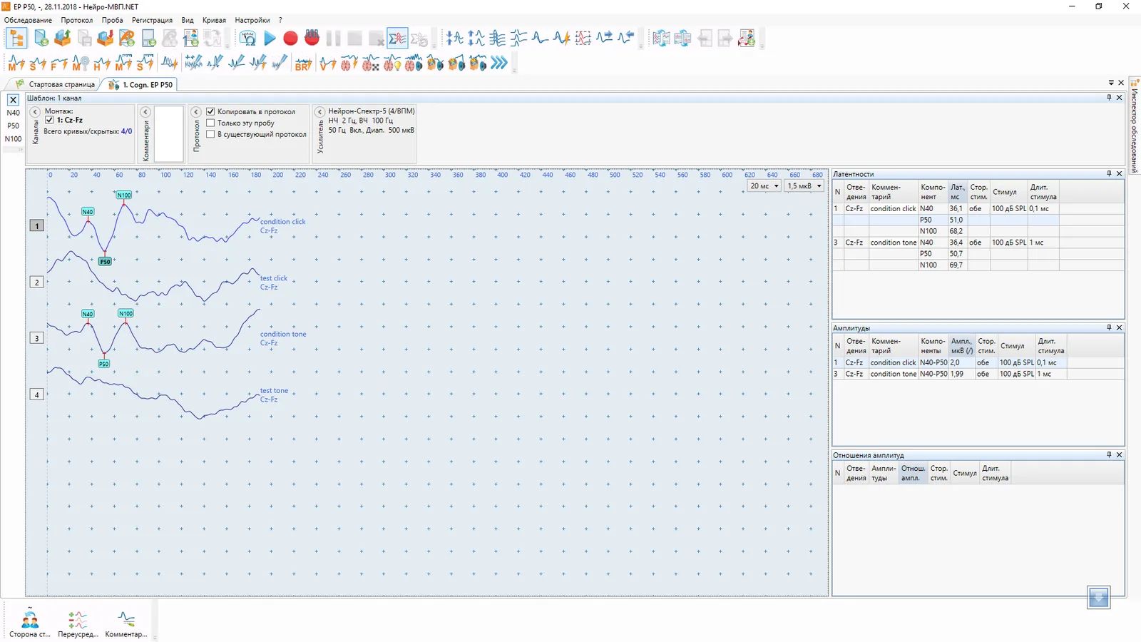Click the BR stimulation icon
The image size is (1141, 642).
click(x=303, y=63)
